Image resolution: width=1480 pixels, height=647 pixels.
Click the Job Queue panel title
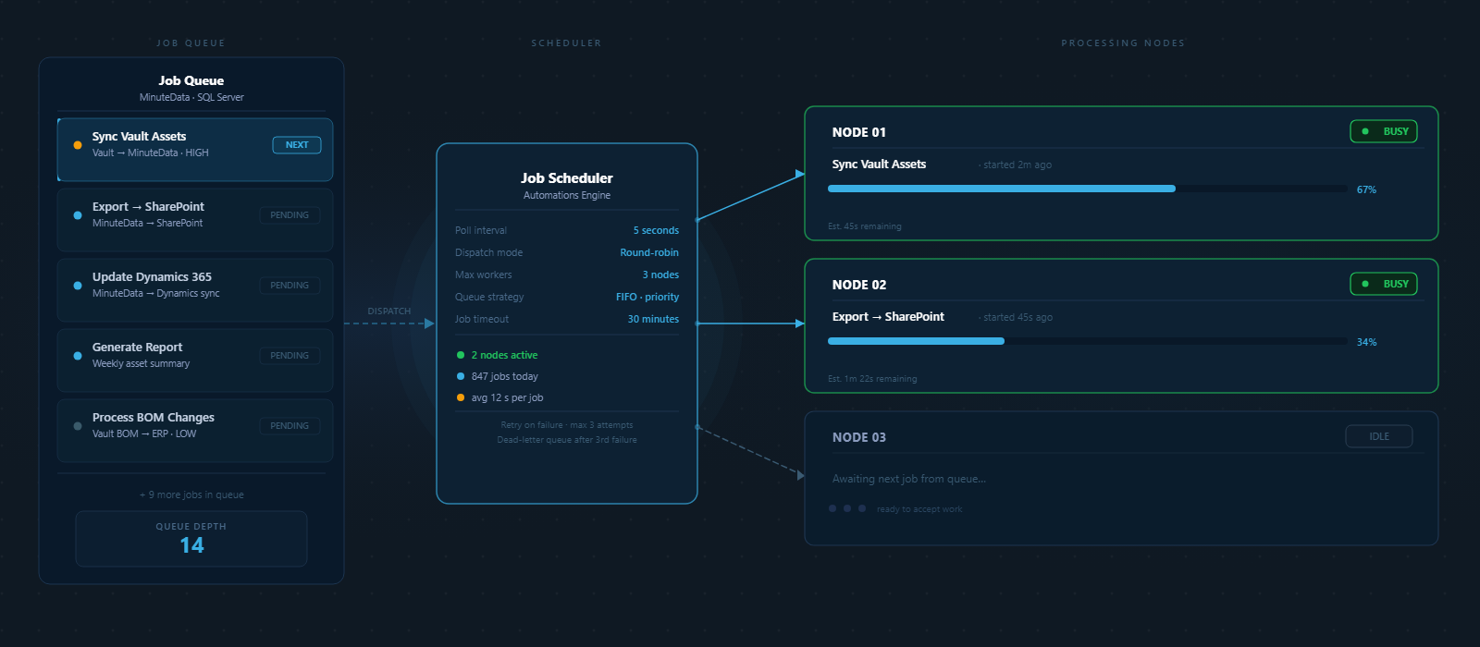click(x=191, y=80)
